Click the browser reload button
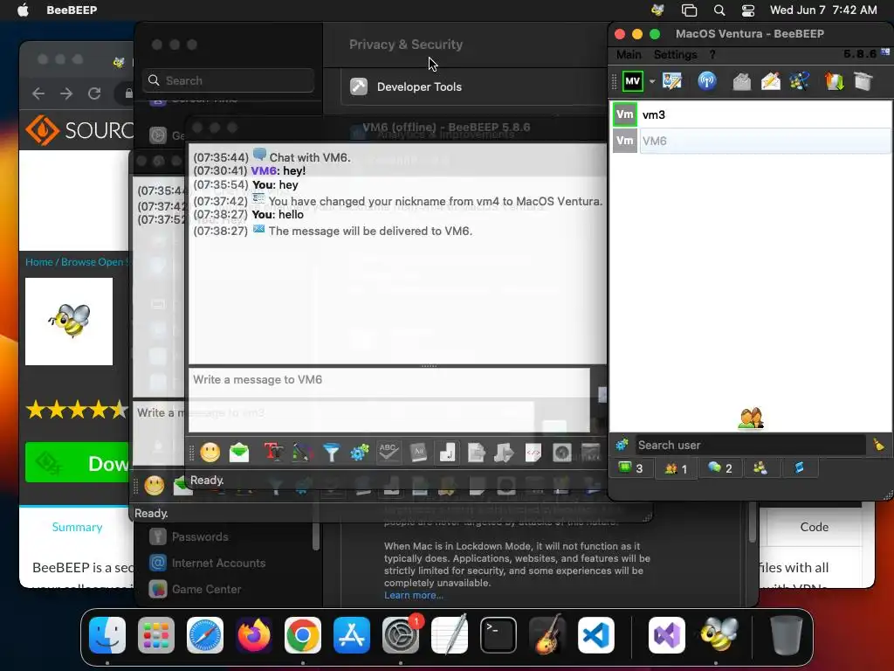894x671 pixels. tap(94, 93)
